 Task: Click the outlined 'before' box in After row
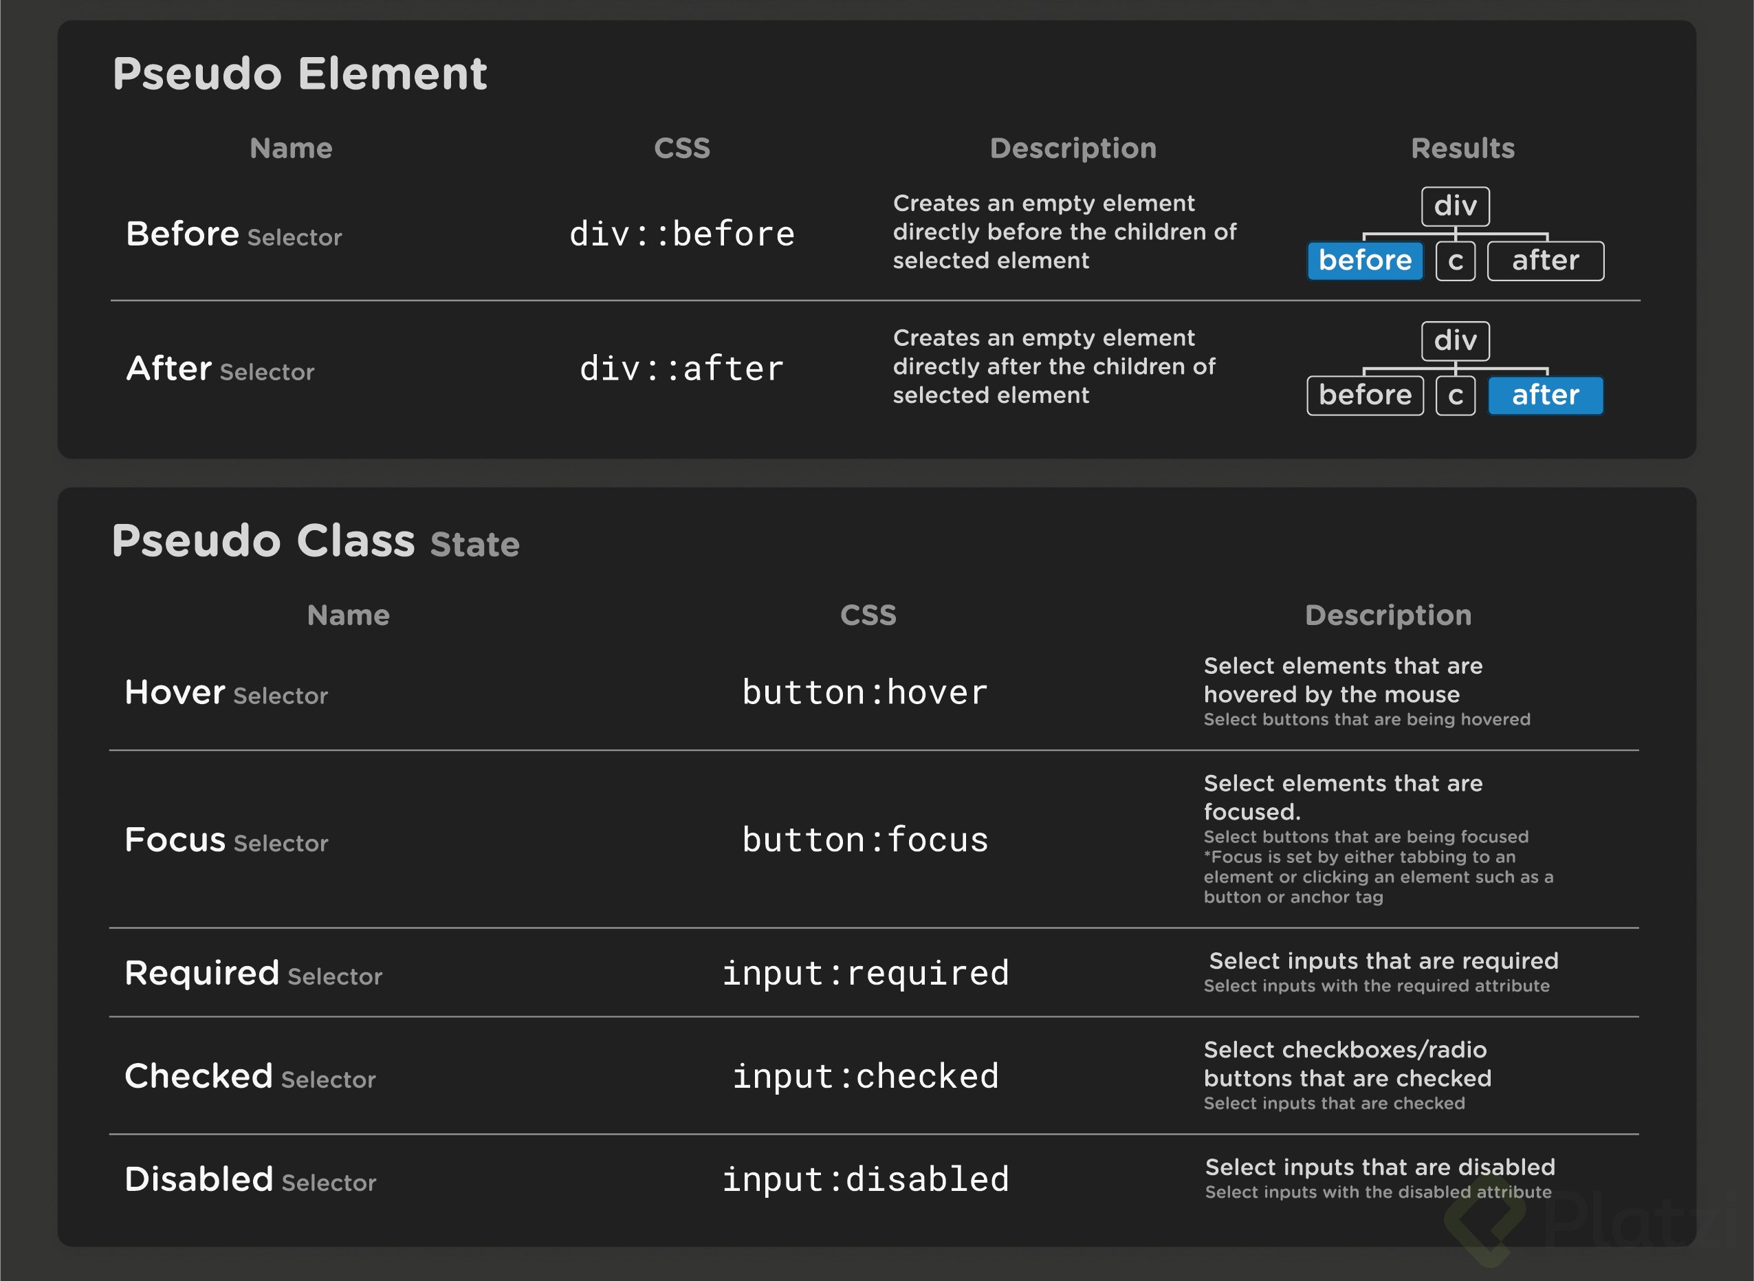1365,395
